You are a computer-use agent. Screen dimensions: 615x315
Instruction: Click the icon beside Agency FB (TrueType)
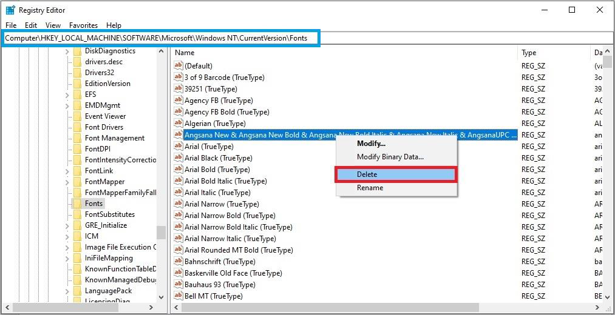pos(178,100)
